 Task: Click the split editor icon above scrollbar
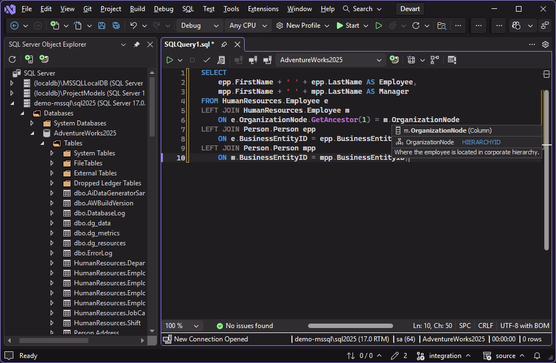tap(546, 74)
